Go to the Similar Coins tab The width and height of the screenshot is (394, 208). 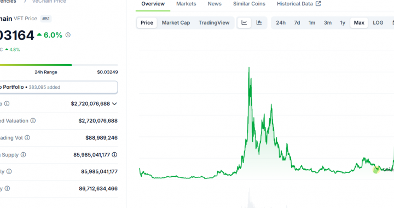249,4
